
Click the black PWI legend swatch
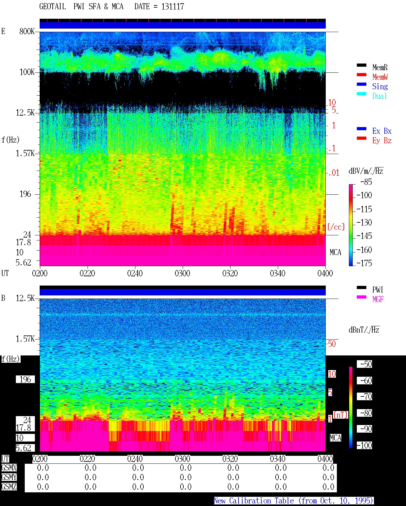[x=362, y=288]
